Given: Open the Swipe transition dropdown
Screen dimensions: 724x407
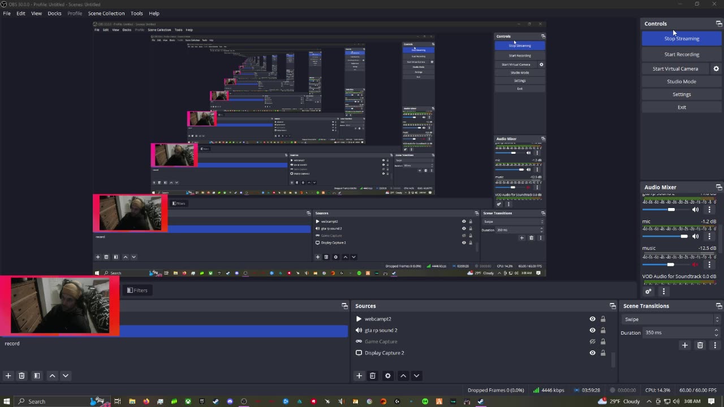Looking at the screenshot, I should pyautogui.click(x=671, y=319).
